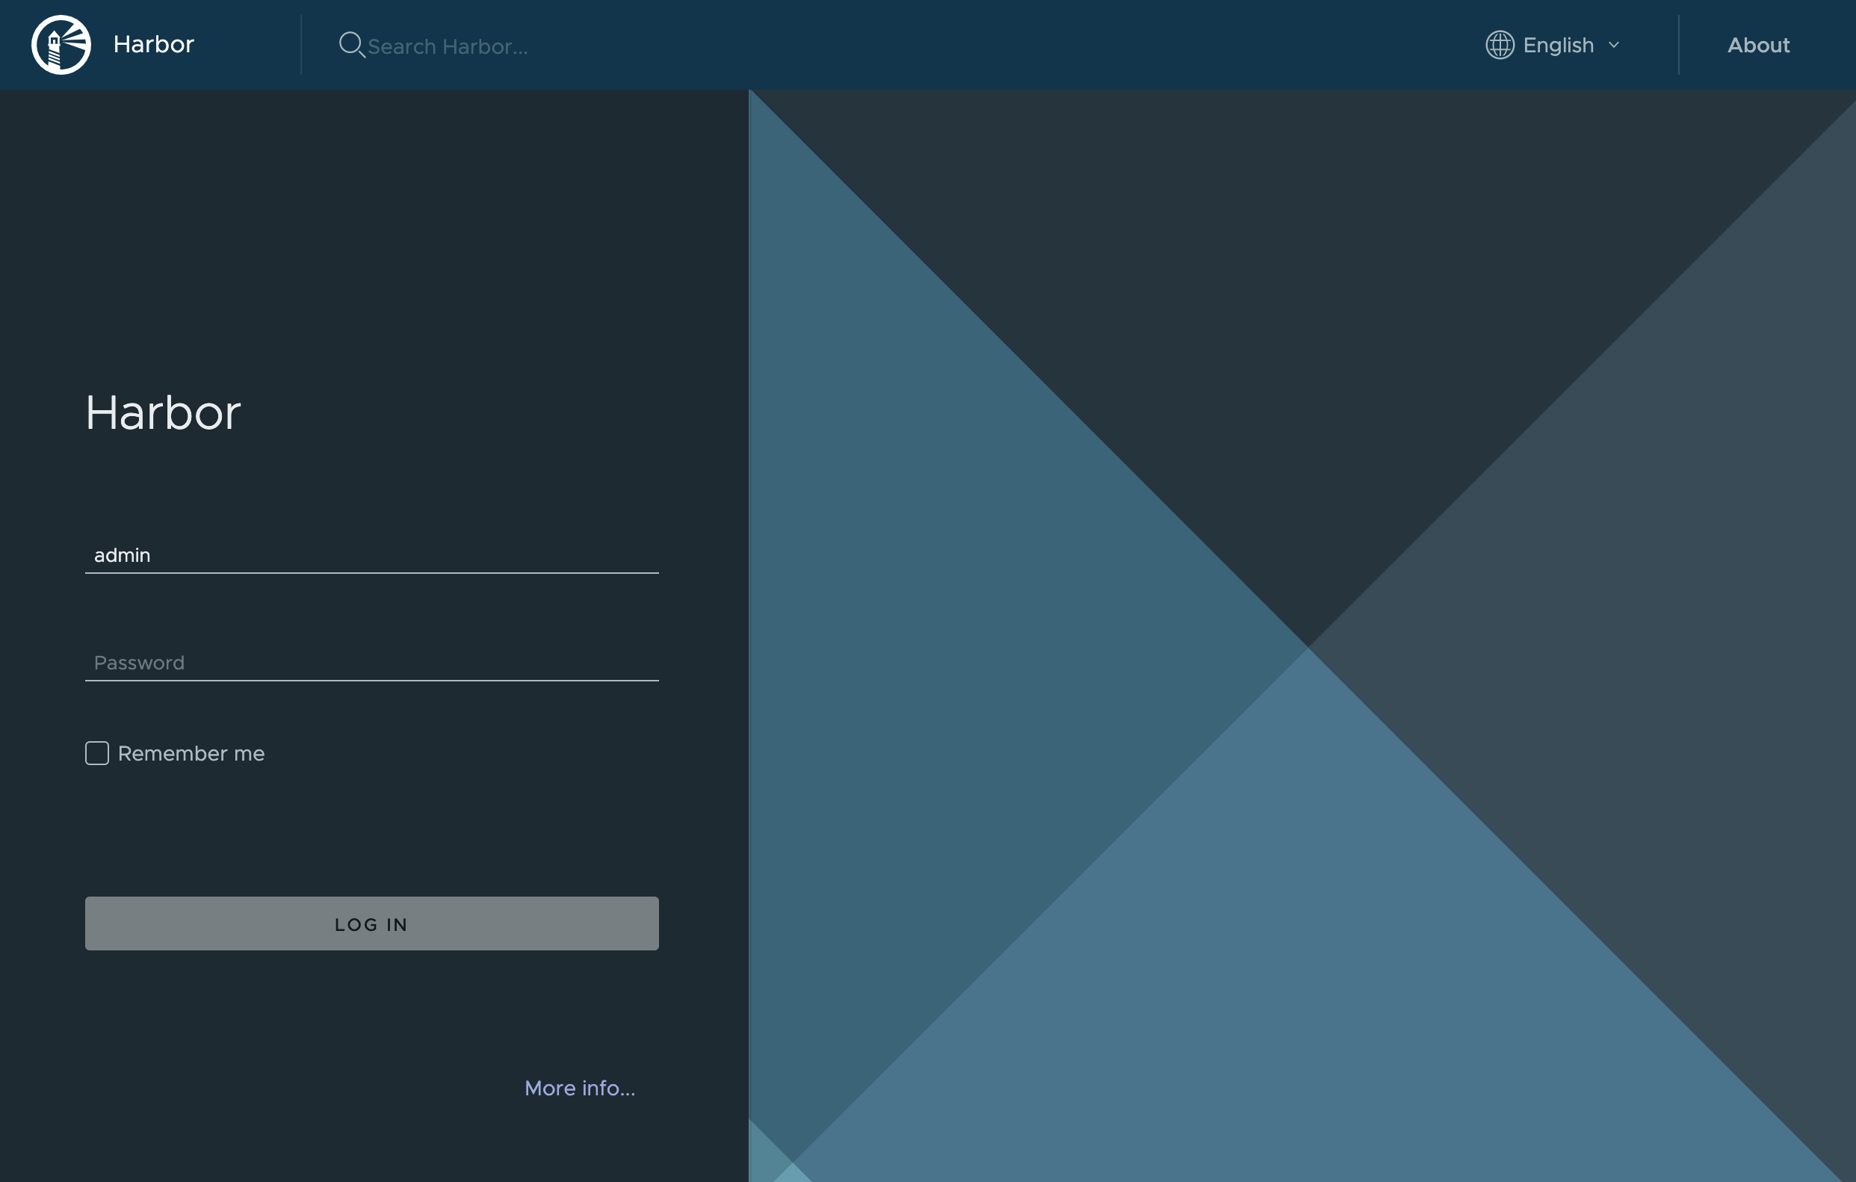Expand the English language dropdown chevron
The image size is (1856, 1182).
(x=1613, y=46)
